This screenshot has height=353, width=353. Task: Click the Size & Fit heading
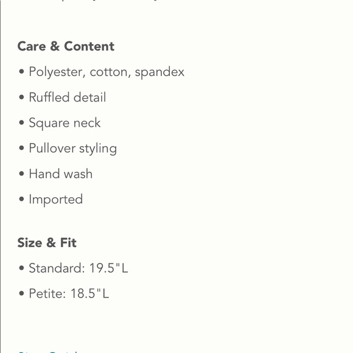(47, 243)
